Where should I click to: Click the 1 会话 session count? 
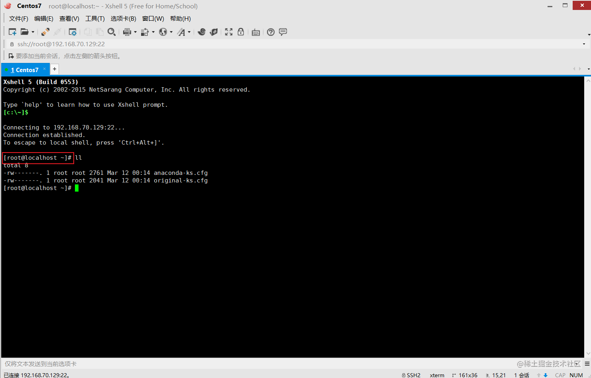[x=522, y=375]
